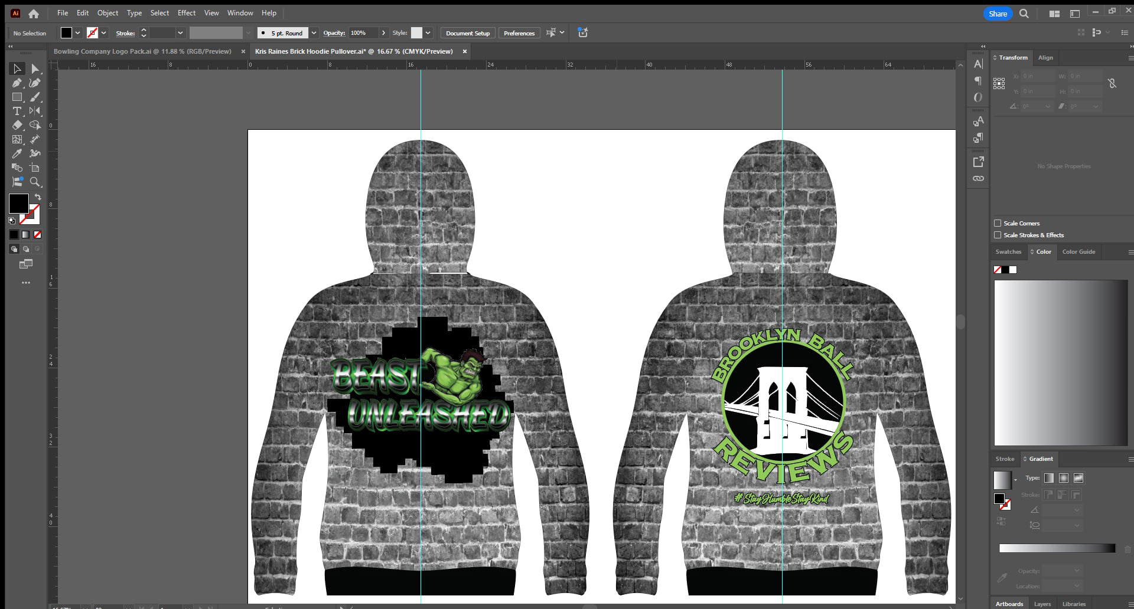This screenshot has height=609, width=1134.
Task: Select the Mesh tool
Action: click(x=17, y=139)
